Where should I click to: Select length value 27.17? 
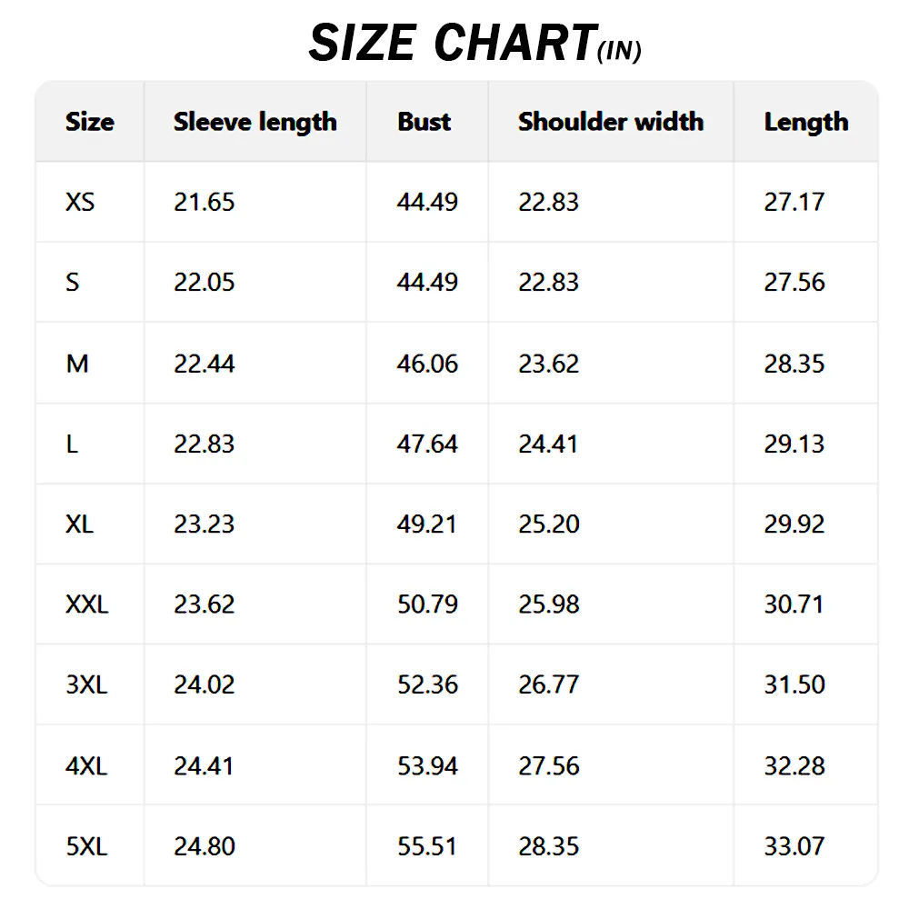click(794, 202)
